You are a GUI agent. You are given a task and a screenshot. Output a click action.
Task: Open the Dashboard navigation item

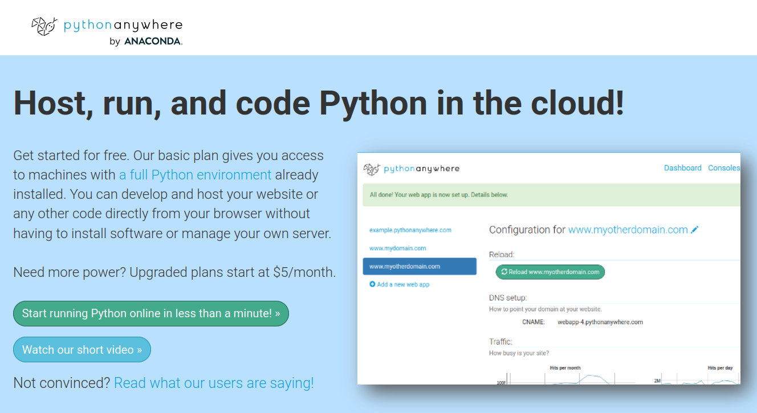coord(682,167)
